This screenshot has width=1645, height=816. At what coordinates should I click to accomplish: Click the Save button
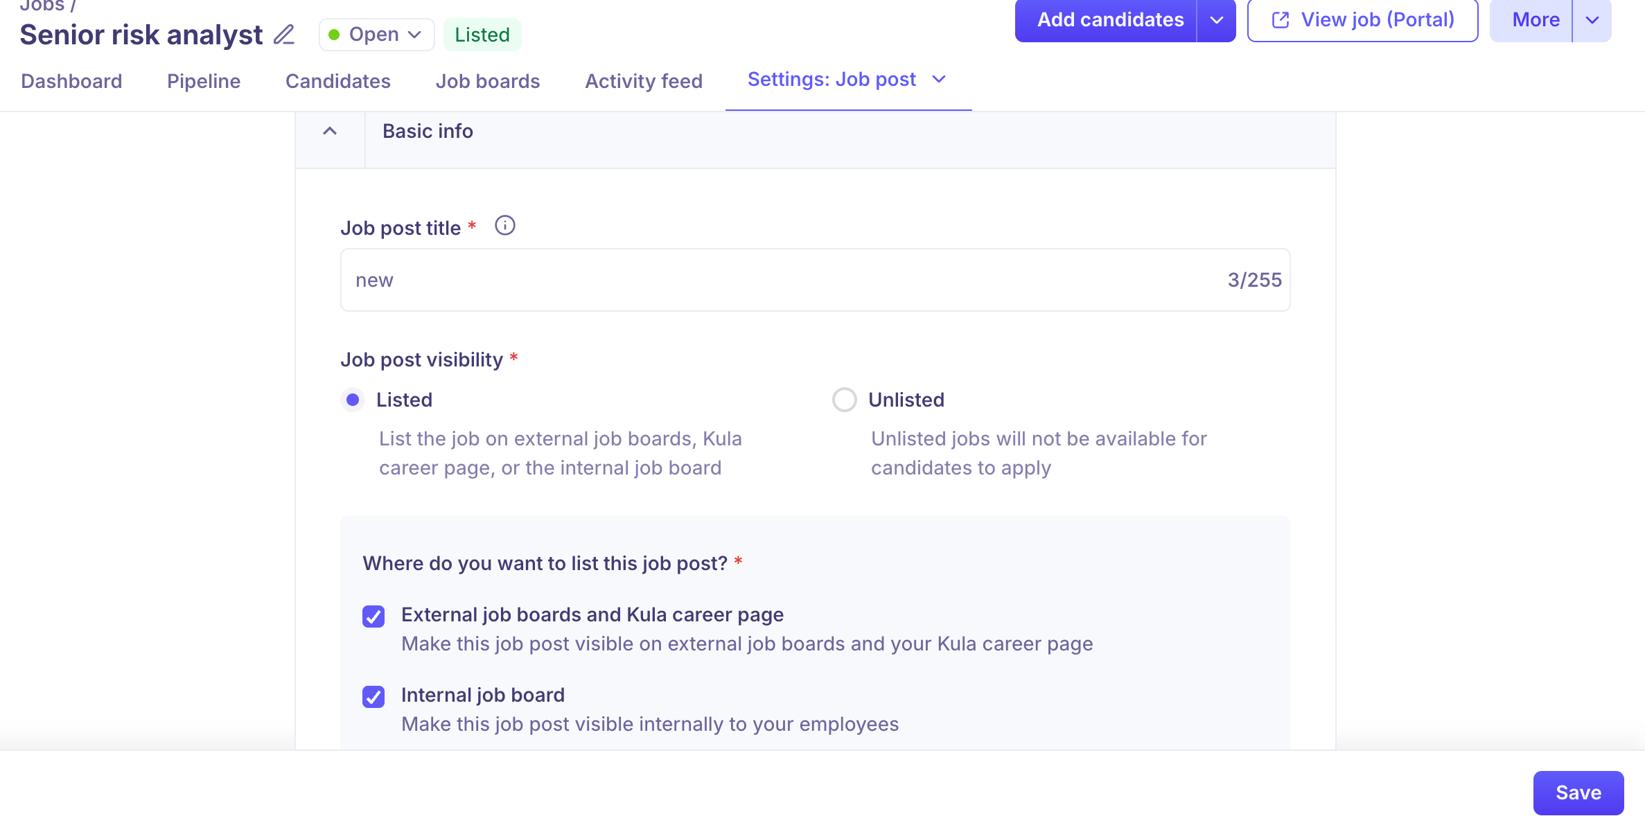[x=1578, y=792]
